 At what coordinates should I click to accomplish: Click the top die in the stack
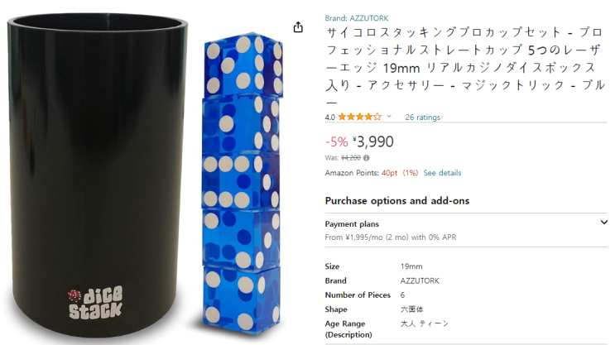(x=243, y=65)
